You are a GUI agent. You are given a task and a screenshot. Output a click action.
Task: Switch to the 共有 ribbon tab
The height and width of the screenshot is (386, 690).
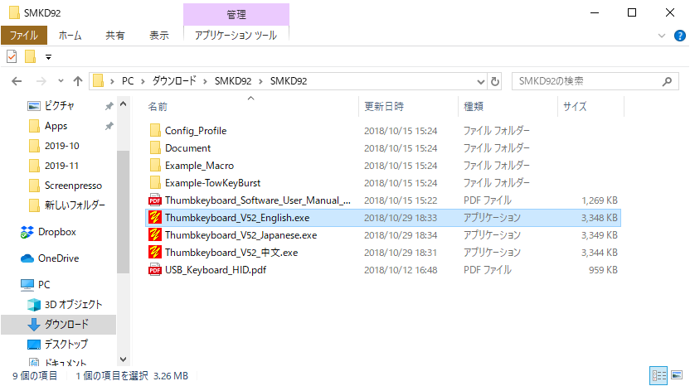(x=114, y=35)
